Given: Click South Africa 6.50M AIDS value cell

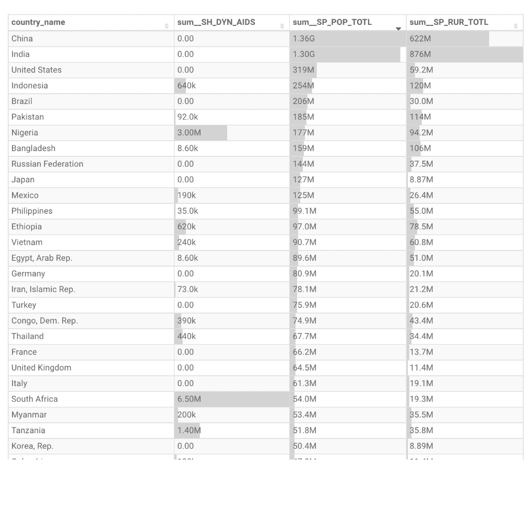Looking at the screenshot, I should 232,399.
